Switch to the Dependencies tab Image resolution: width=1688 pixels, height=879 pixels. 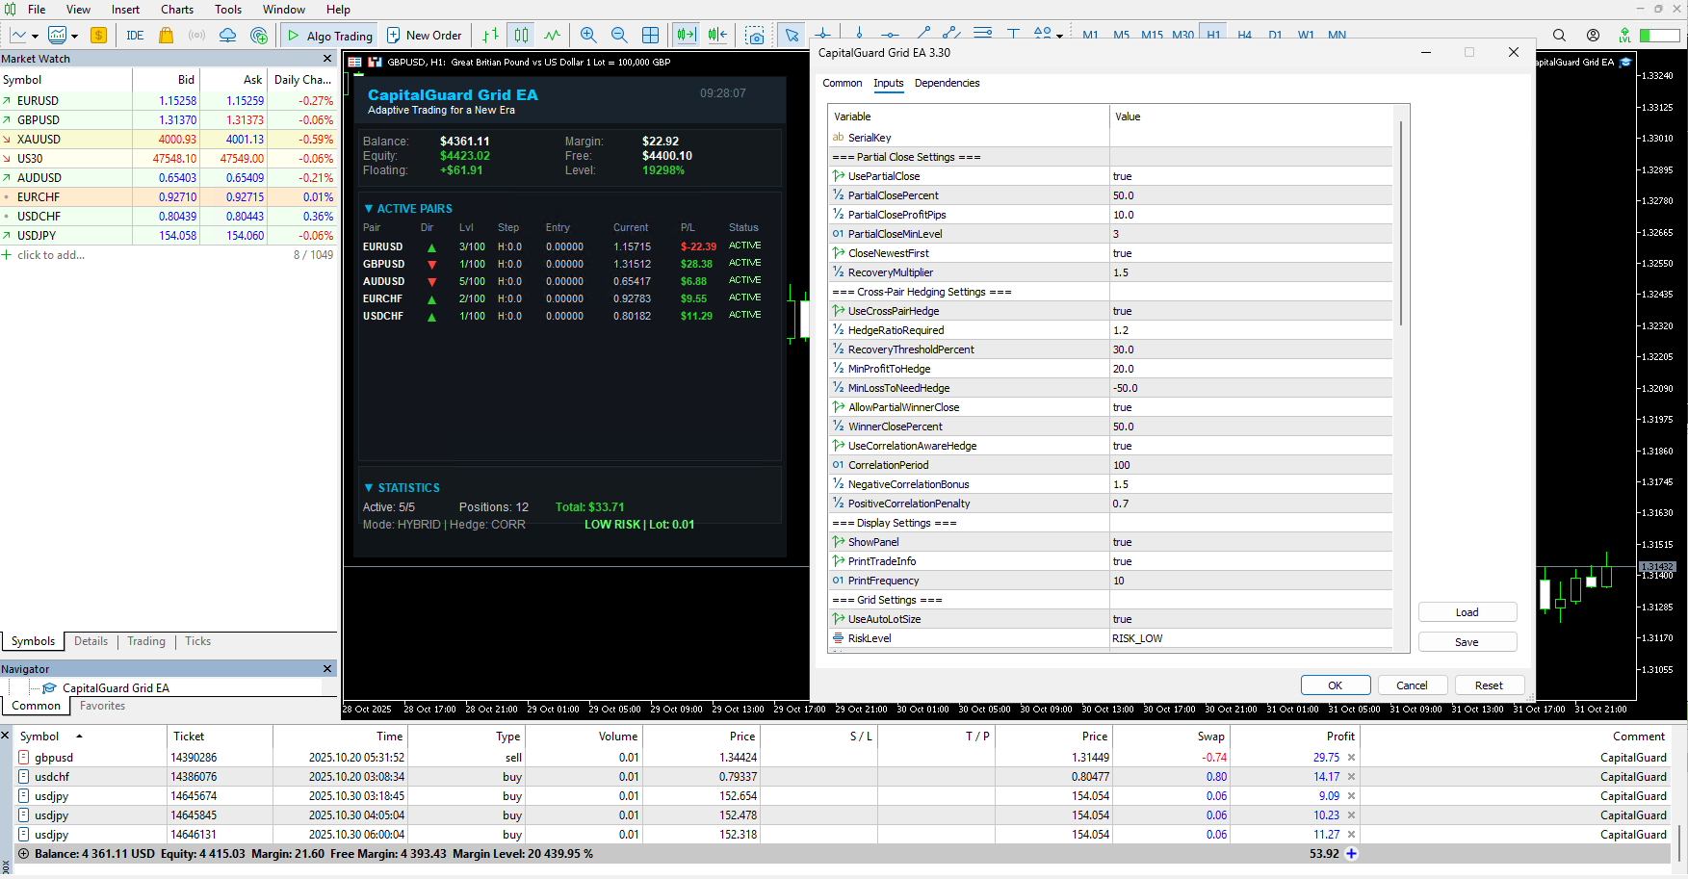947,84
